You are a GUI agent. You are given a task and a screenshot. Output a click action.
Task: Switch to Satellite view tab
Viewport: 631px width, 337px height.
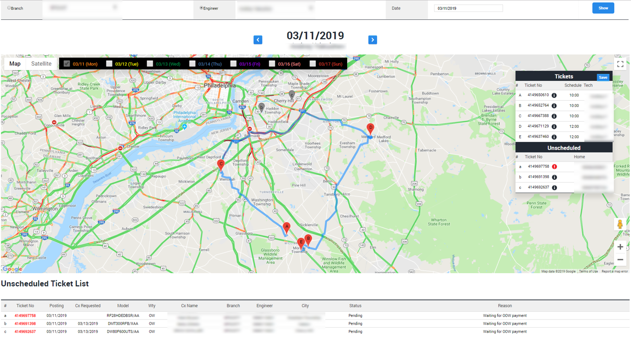[x=41, y=64]
